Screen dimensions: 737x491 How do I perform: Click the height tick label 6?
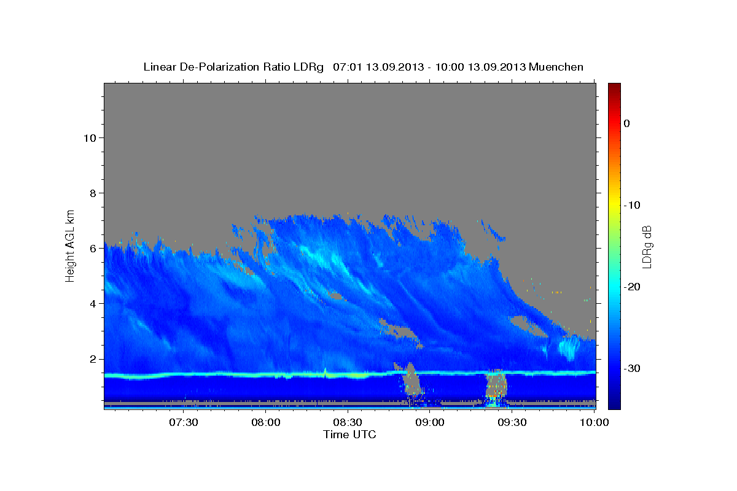pos(92,249)
